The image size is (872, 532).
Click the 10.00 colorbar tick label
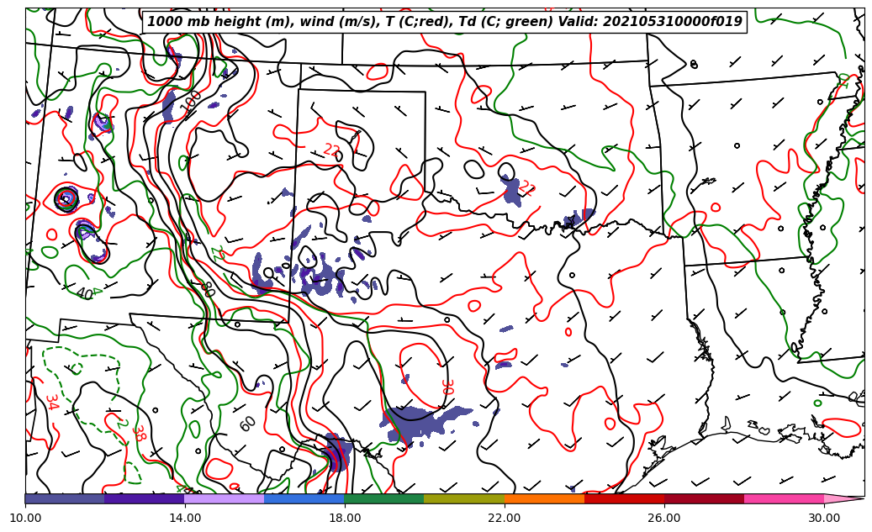point(25,518)
